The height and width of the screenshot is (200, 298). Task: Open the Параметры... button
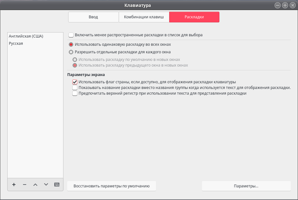[246, 186]
